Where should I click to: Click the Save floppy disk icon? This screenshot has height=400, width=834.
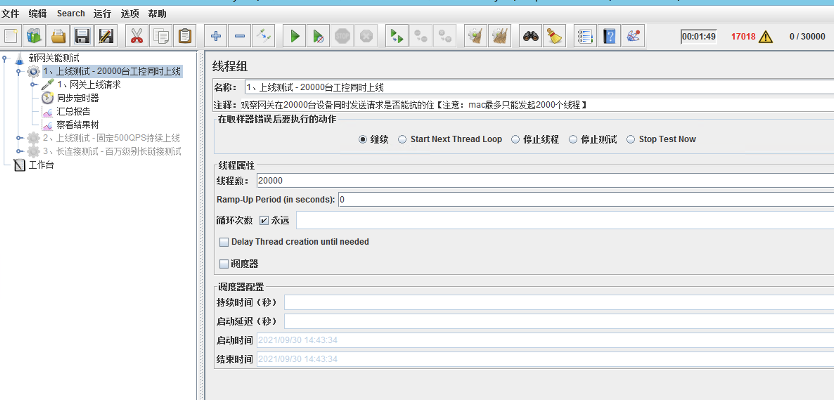tap(82, 36)
